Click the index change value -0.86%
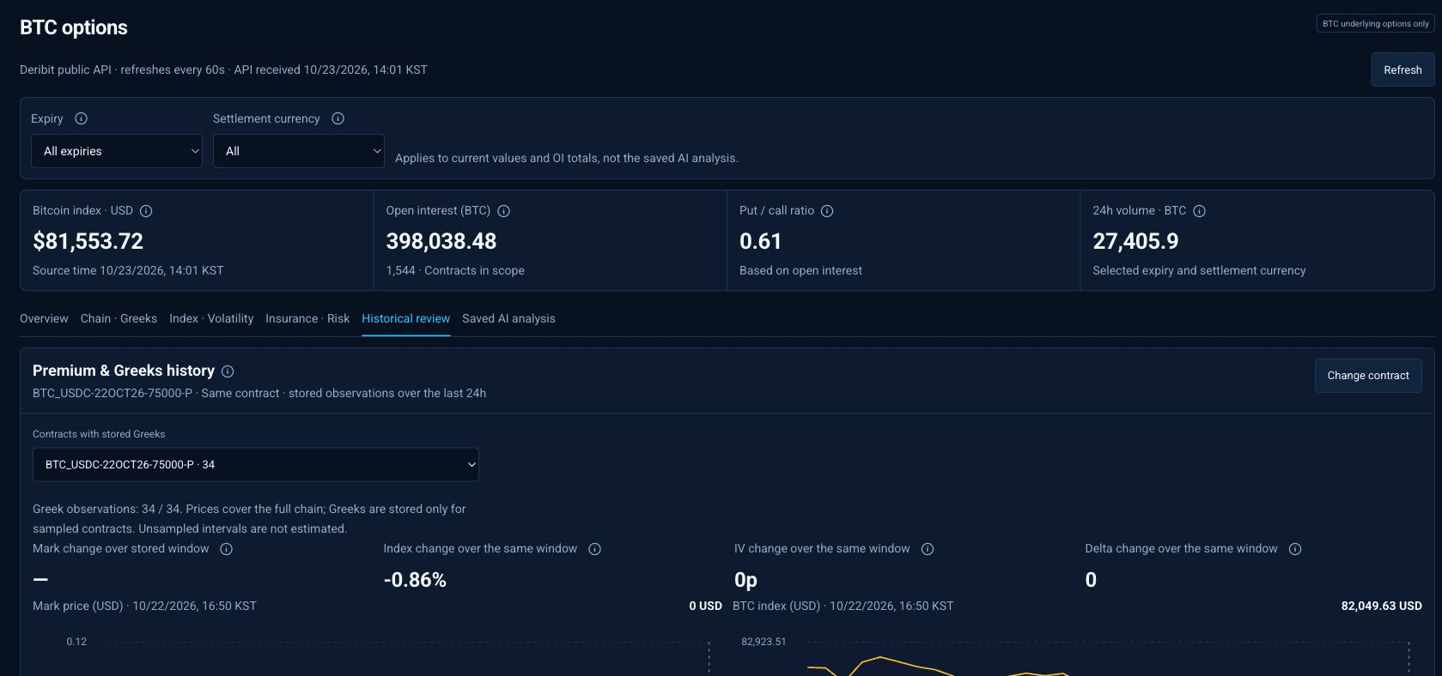 (415, 580)
